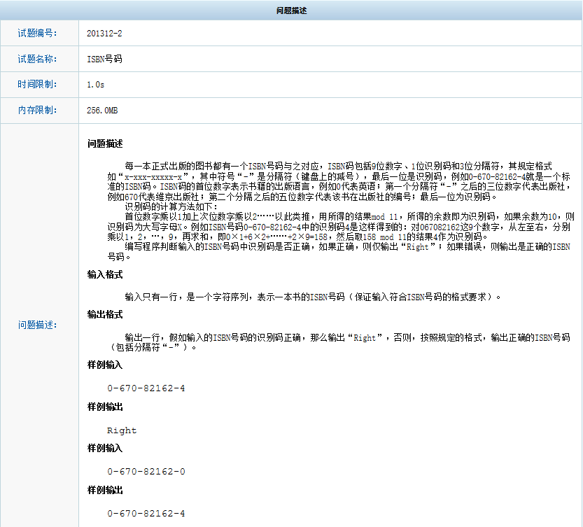Click the first 样例输入 heading

point(105,365)
